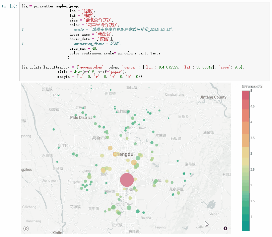272x237 pixels.
Task: Click the lon = '经度' code line
Action: pyautogui.click(x=82, y=11)
